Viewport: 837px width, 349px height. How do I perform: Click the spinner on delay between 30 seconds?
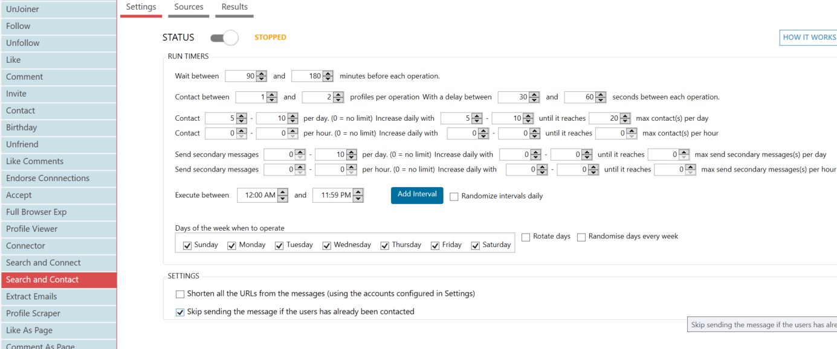(x=535, y=97)
